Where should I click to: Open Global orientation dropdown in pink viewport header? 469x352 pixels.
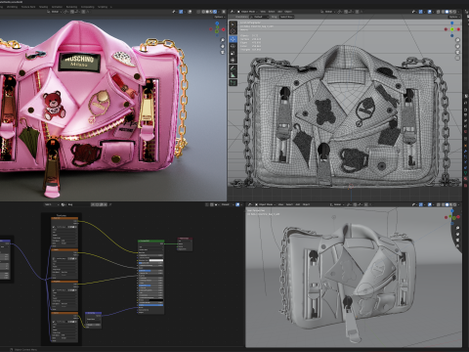(54, 12)
